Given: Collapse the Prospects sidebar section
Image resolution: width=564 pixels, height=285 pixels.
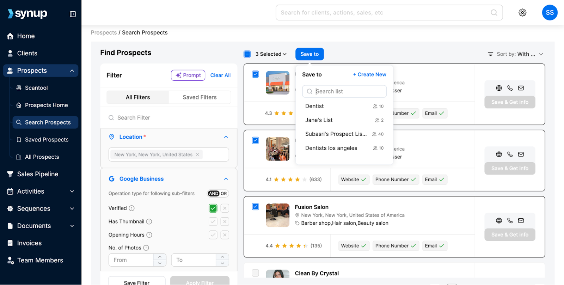Looking at the screenshot, I should [72, 71].
